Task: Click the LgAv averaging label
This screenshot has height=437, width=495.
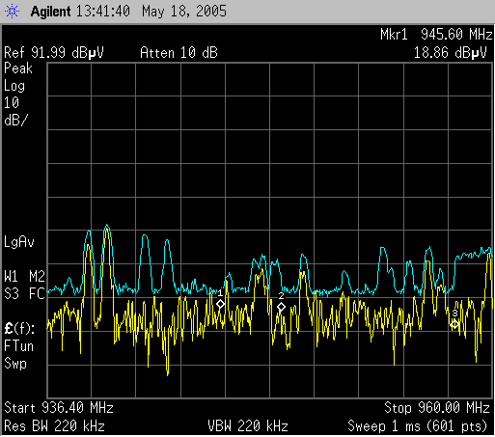Action: pyautogui.click(x=19, y=242)
